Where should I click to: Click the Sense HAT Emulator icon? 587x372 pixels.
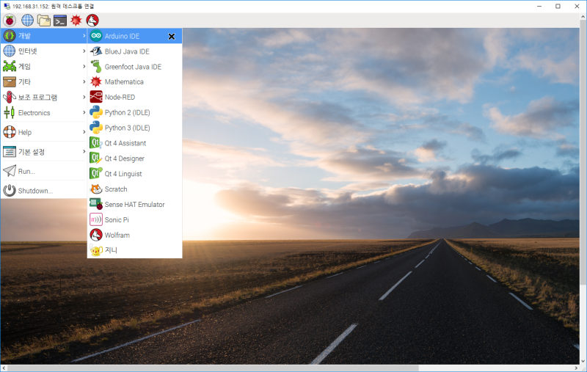(96, 204)
